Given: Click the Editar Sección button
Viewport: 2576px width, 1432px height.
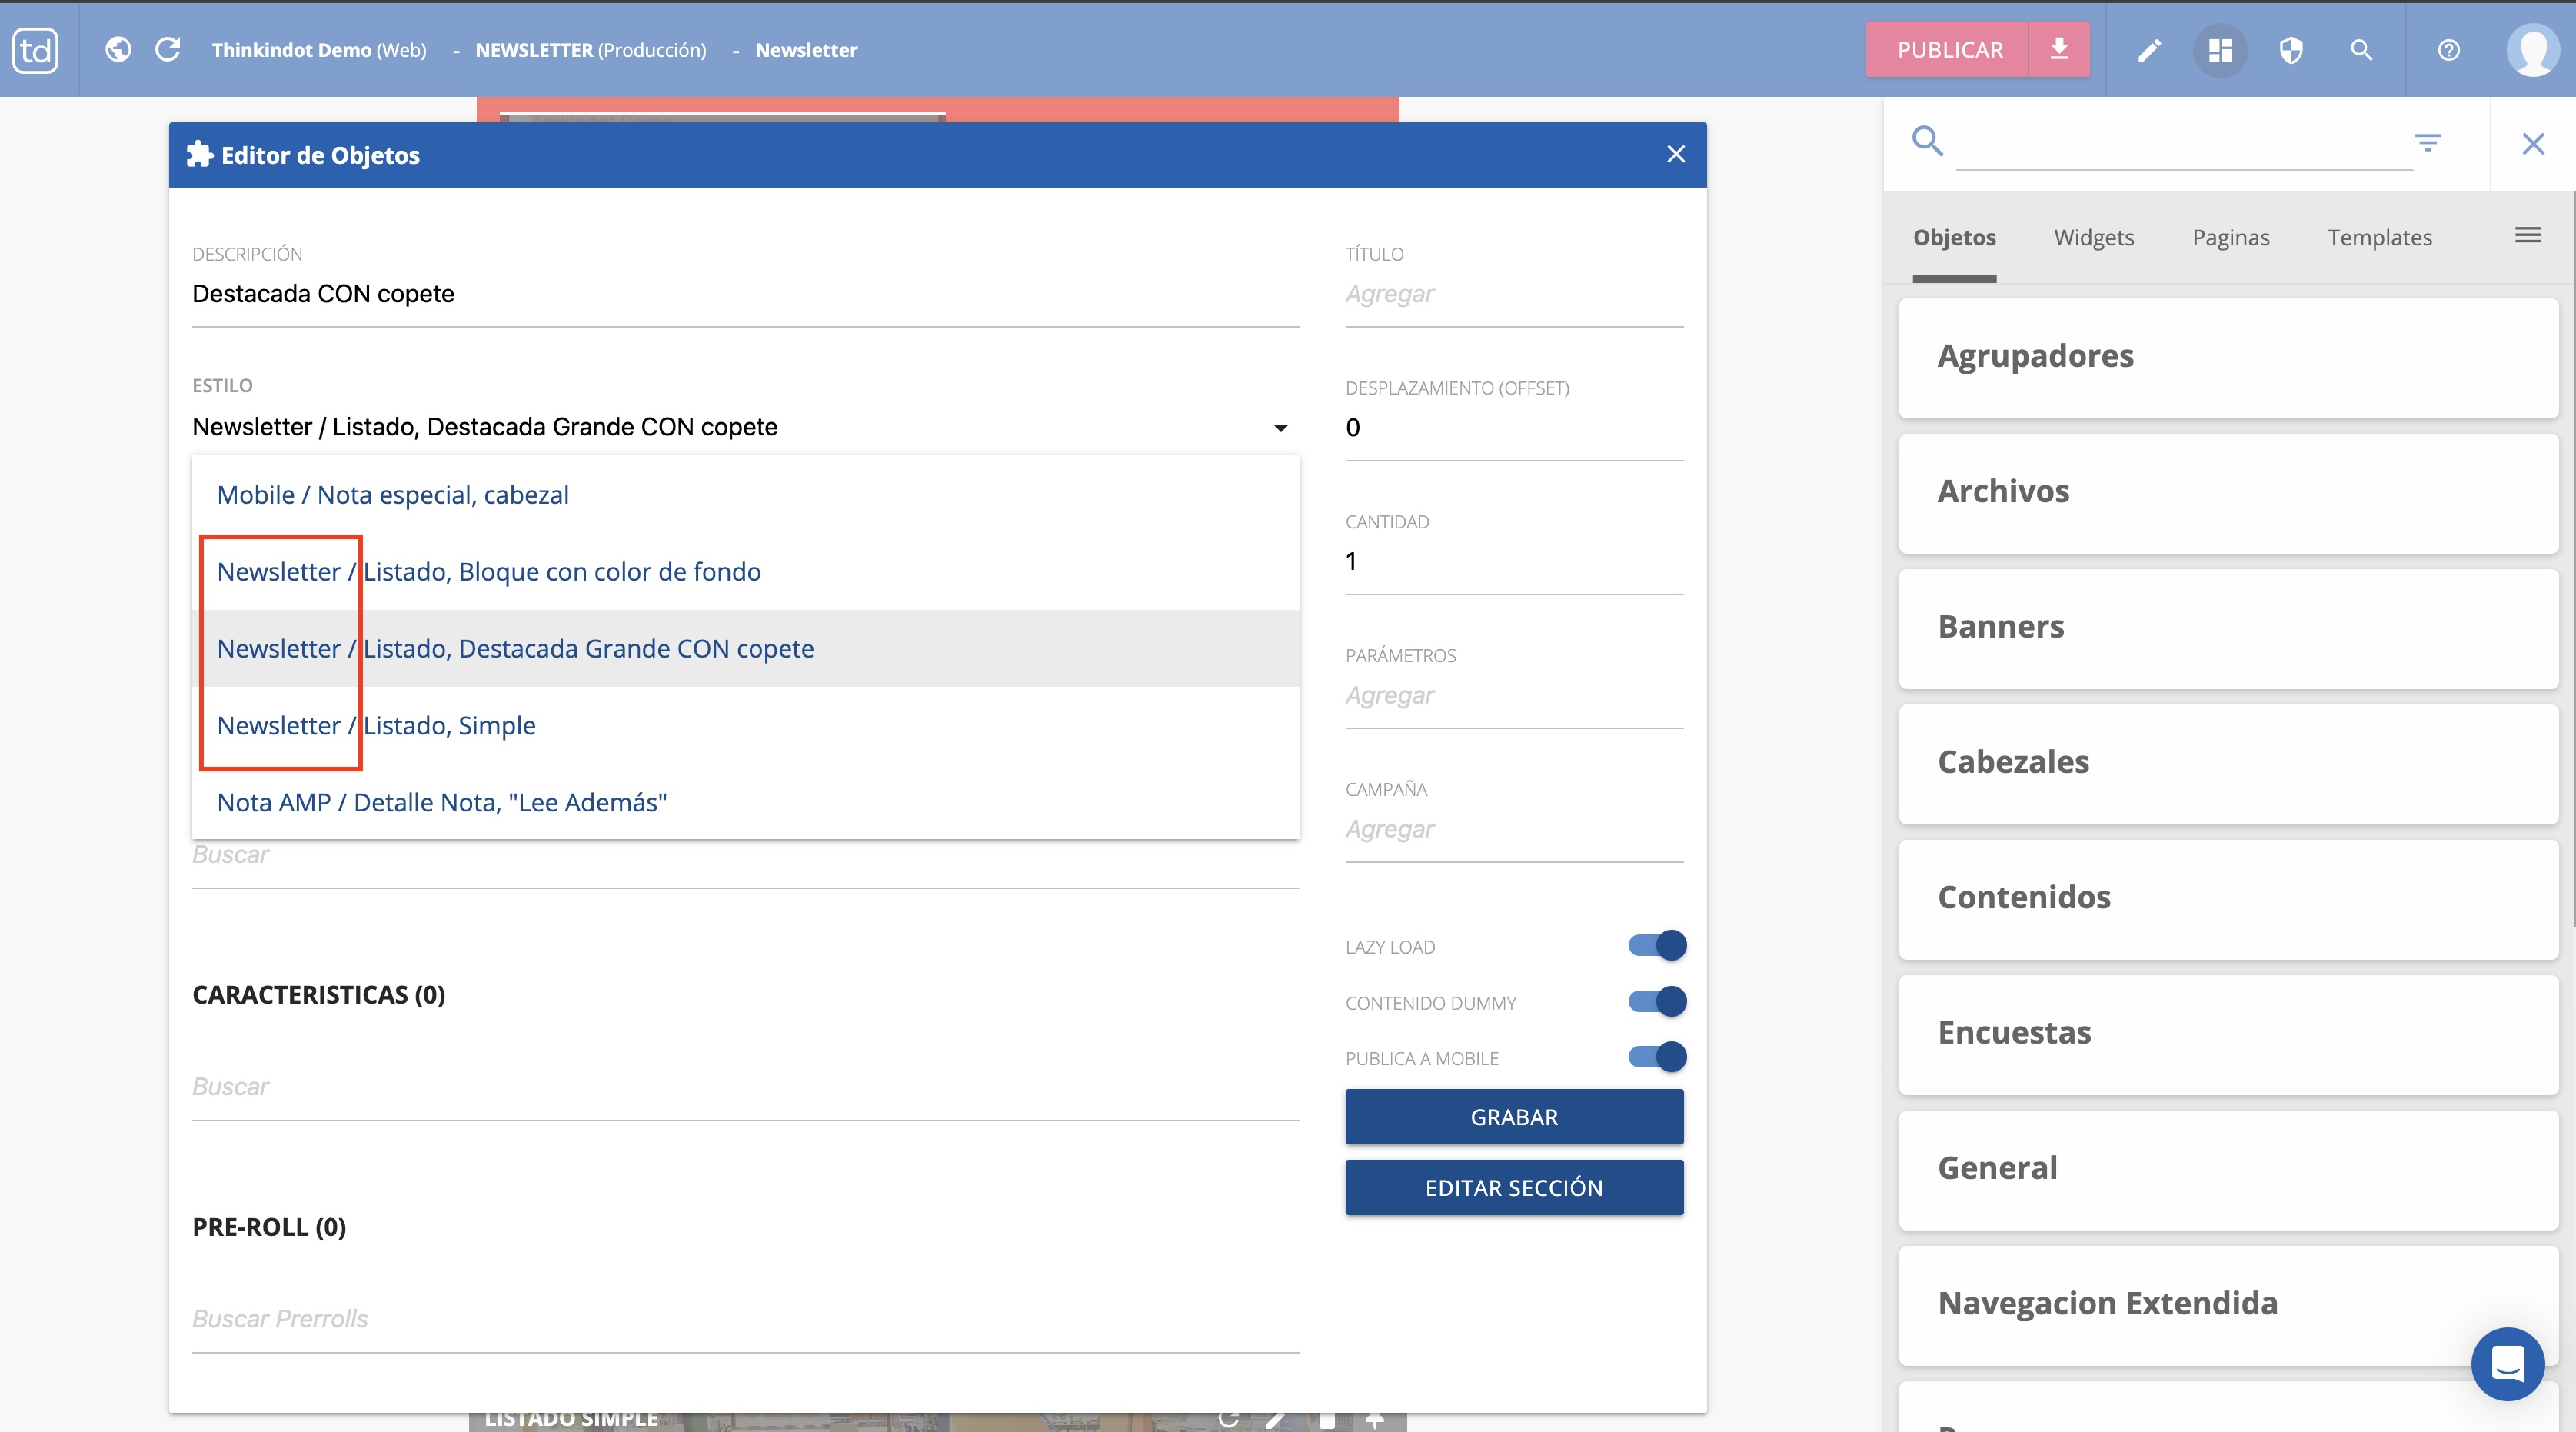Looking at the screenshot, I should tap(1513, 1188).
